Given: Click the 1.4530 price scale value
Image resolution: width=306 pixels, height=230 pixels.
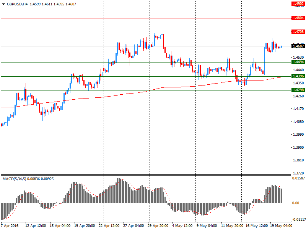Looking at the screenshot, I should pos(299,57).
